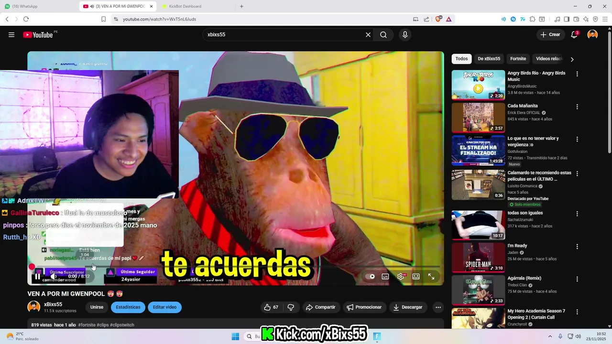Image resolution: width=612 pixels, height=344 pixels.
Task: Open the Estadísticas video analytics
Action: [128, 307]
